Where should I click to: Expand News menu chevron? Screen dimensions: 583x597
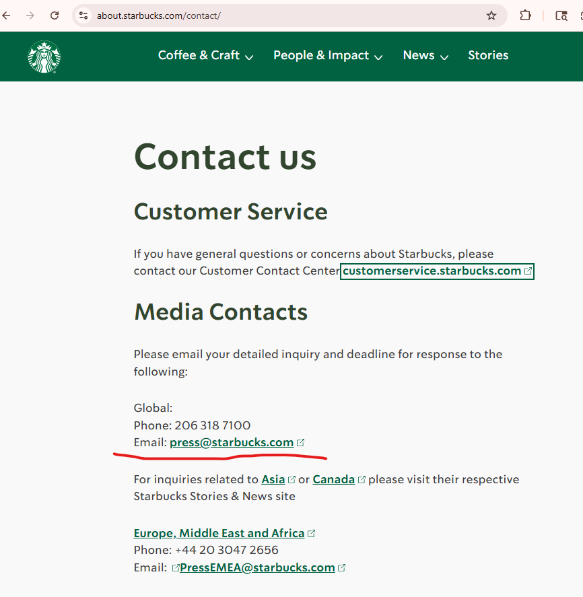point(444,57)
